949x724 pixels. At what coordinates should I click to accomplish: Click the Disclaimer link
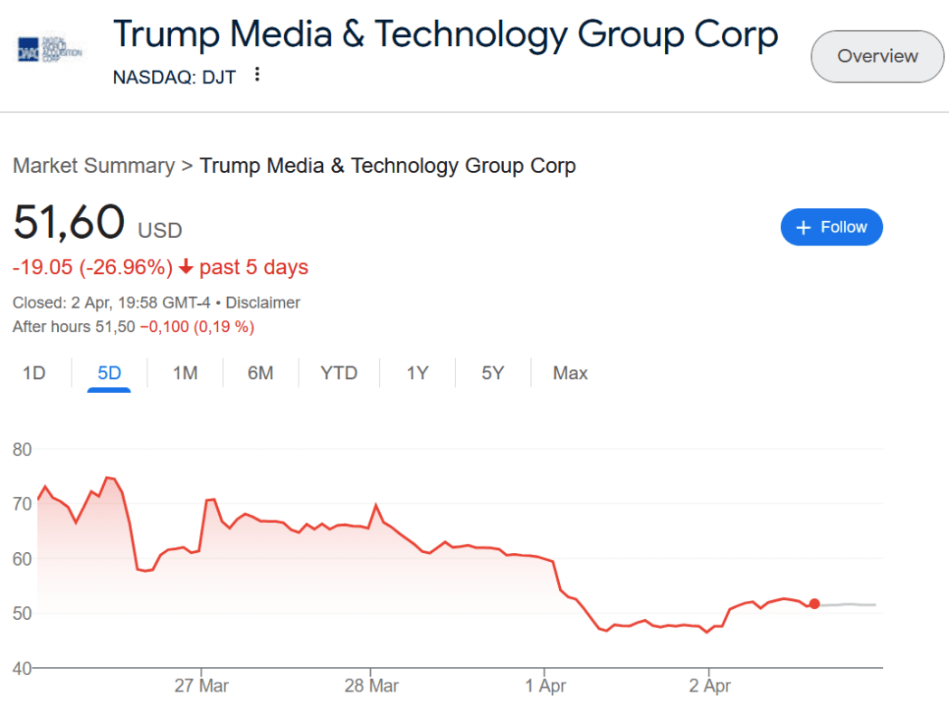tap(262, 302)
